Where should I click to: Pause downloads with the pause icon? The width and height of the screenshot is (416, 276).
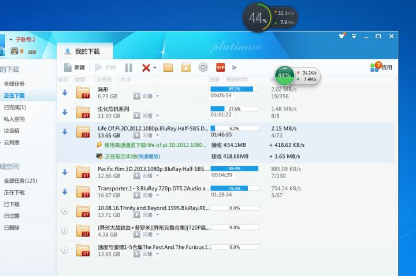[129, 68]
